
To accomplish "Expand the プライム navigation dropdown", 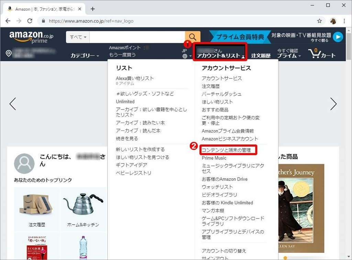I will click(x=289, y=55).
